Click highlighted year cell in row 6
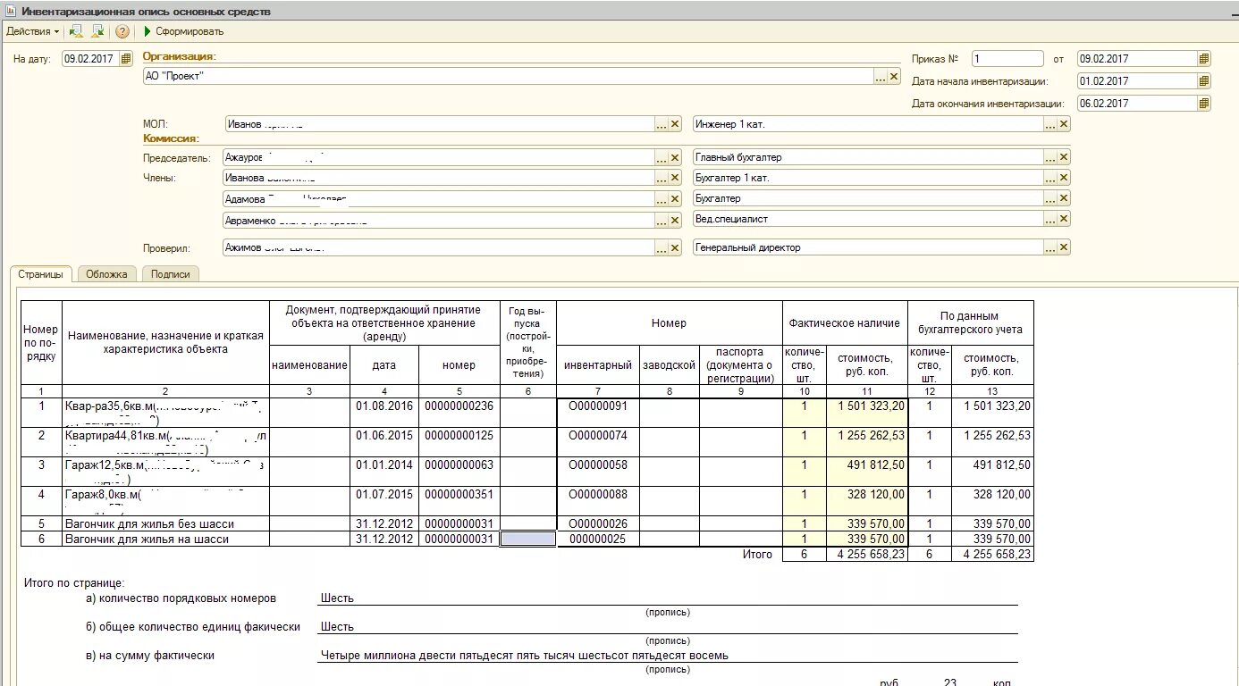 click(x=527, y=540)
